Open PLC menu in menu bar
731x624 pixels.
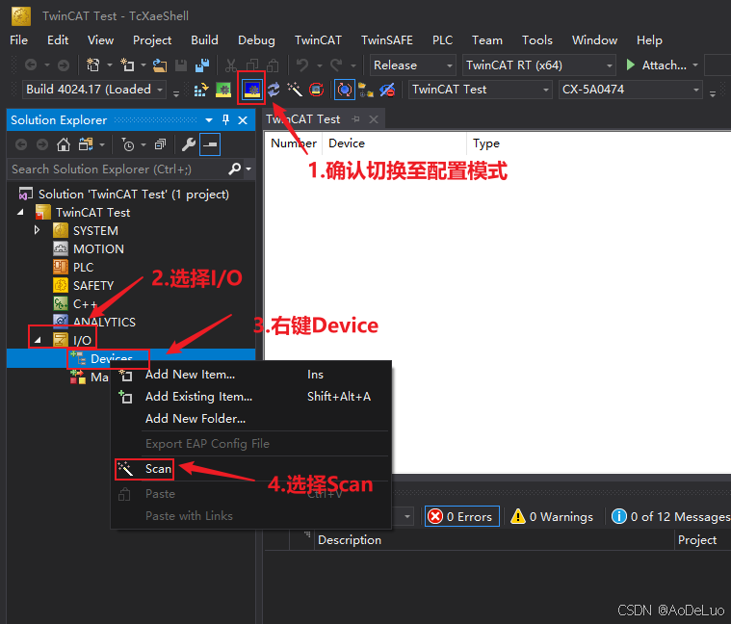pyautogui.click(x=442, y=40)
